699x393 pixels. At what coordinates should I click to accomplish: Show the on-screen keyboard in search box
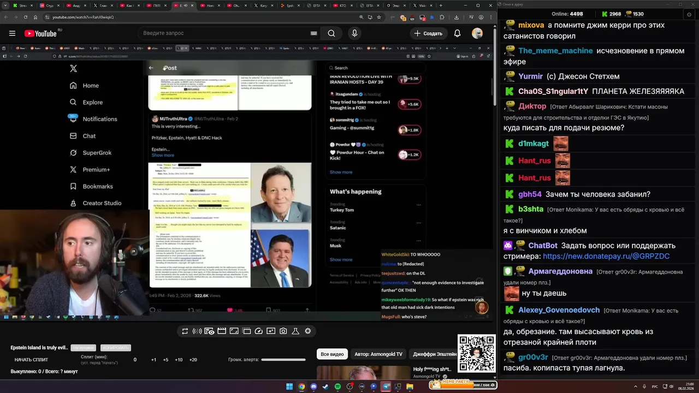point(313,33)
